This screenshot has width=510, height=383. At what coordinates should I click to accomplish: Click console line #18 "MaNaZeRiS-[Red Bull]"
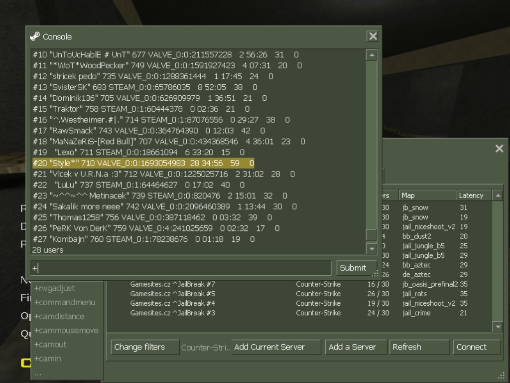[169, 142]
